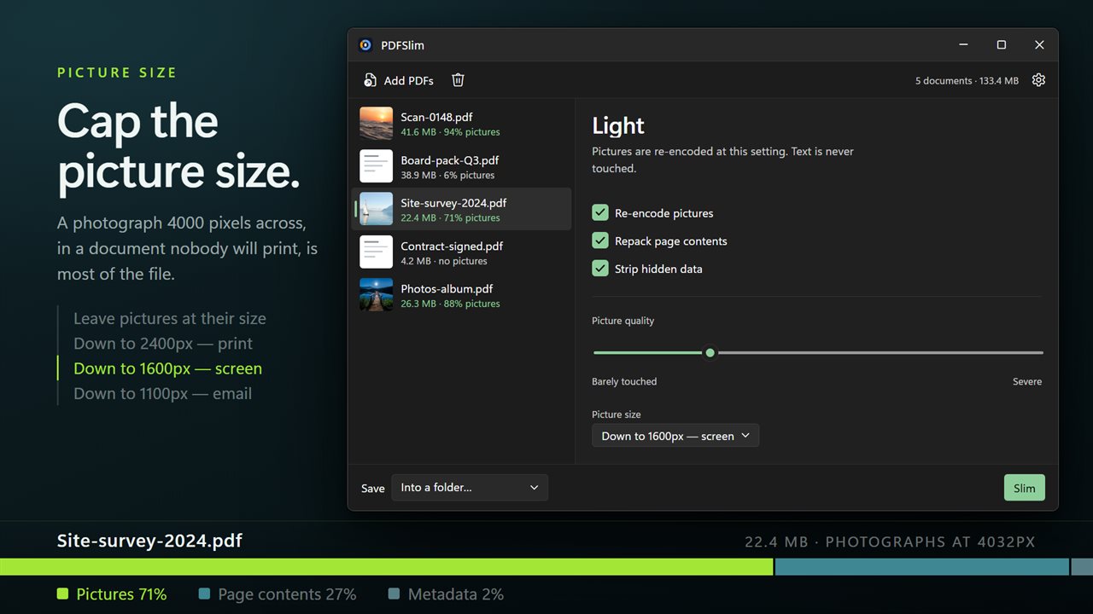This screenshot has width=1093, height=614.
Task: Click the Scan-0148.pdf file name
Action: (436, 118)
